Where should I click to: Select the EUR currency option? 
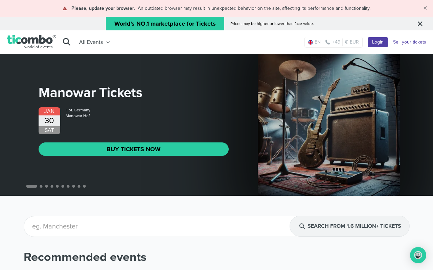352,42
